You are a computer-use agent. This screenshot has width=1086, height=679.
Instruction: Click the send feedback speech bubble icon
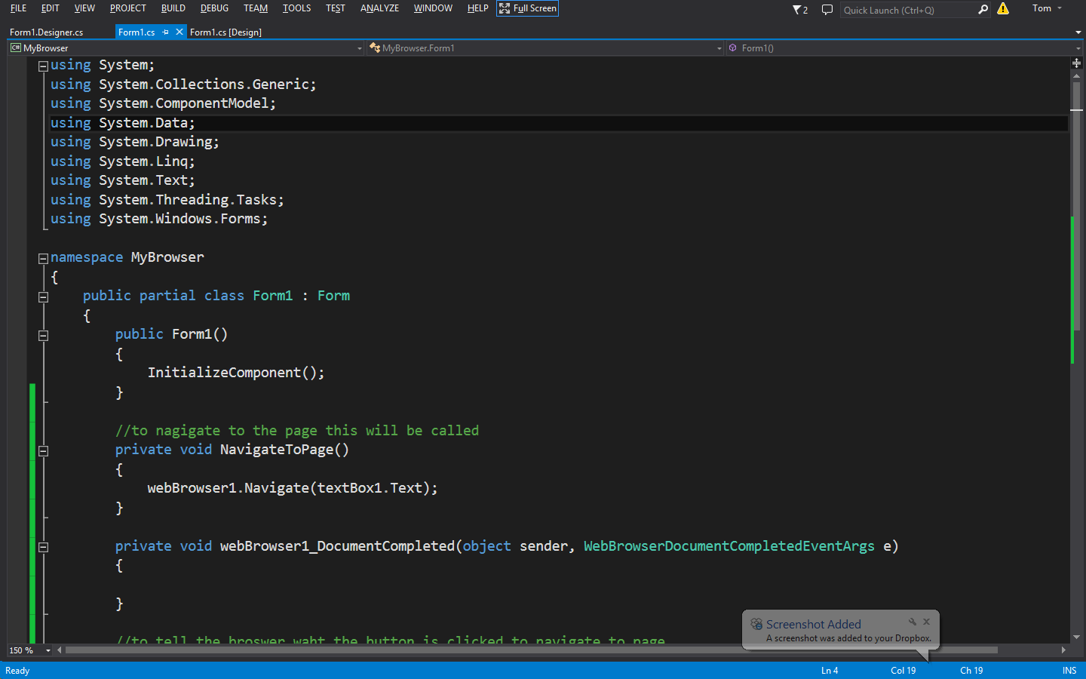pos(827,10)
